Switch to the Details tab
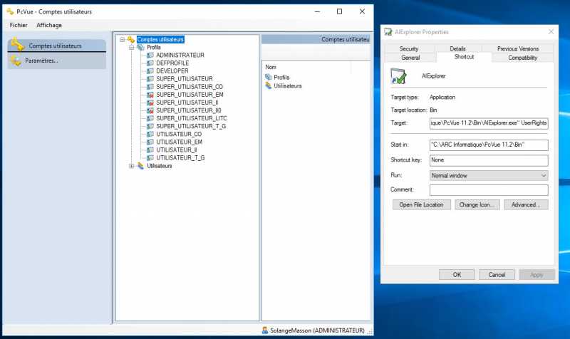The height and width of the screenshot is (339, 570). coord(457,48)
